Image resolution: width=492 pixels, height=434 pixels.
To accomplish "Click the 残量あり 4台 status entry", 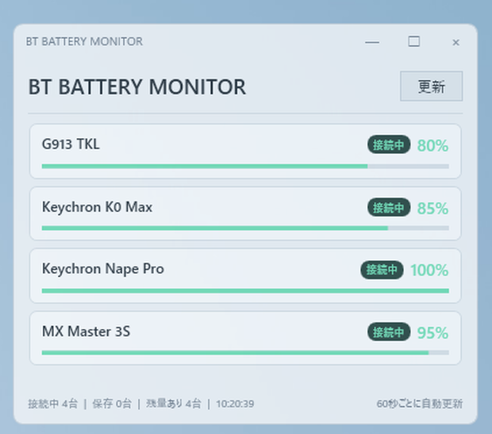I will click(174, 404).
